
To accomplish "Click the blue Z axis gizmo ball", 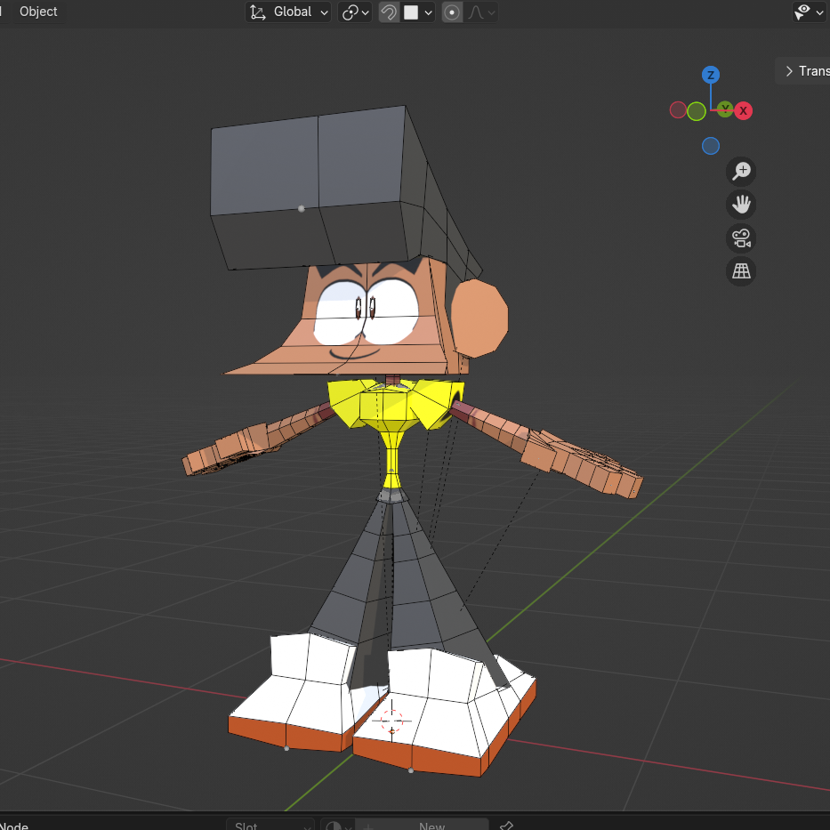I will point(711,75).
